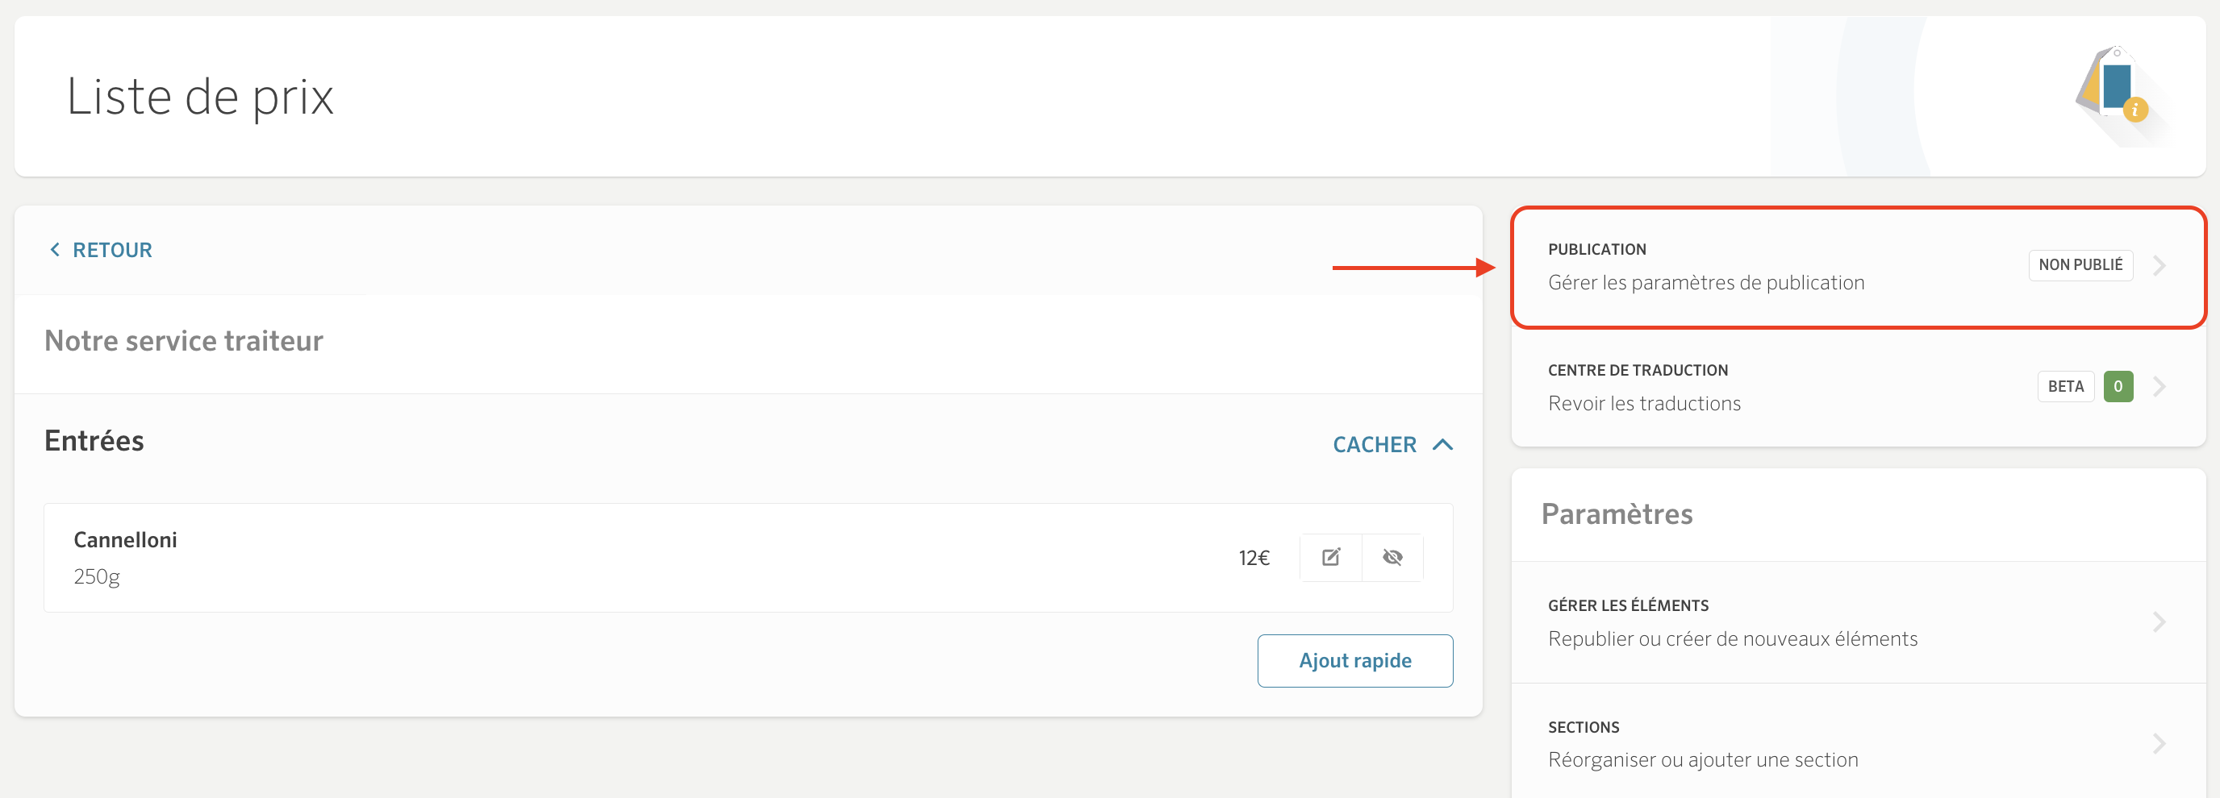Go back via RETOUR link
The image size is (2220, 798).
[x=112, y=250]
